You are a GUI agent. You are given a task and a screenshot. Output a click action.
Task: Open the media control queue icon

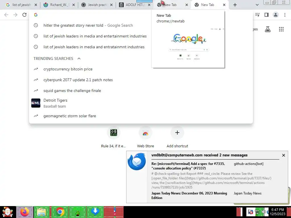257,15
